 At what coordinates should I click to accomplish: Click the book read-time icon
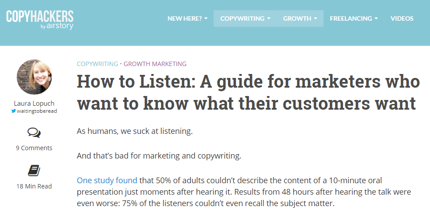click(34, 171)
